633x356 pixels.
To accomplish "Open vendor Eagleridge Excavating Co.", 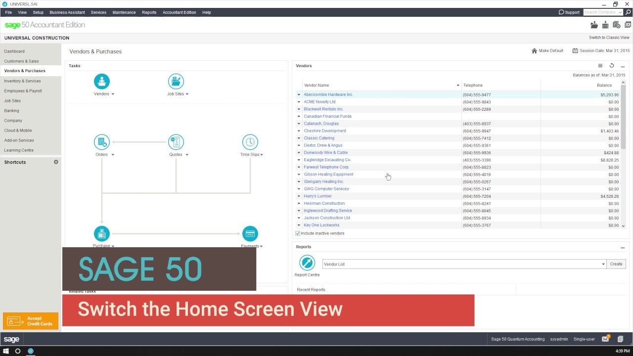I will (x=327, y=160).
